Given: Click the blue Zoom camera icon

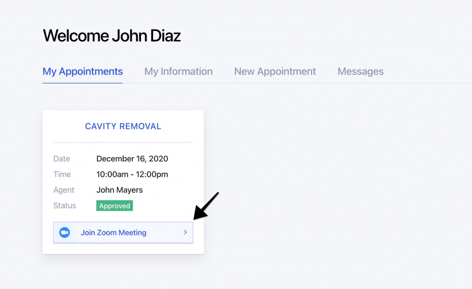Looking at the screenshot, I should point(65,232).
